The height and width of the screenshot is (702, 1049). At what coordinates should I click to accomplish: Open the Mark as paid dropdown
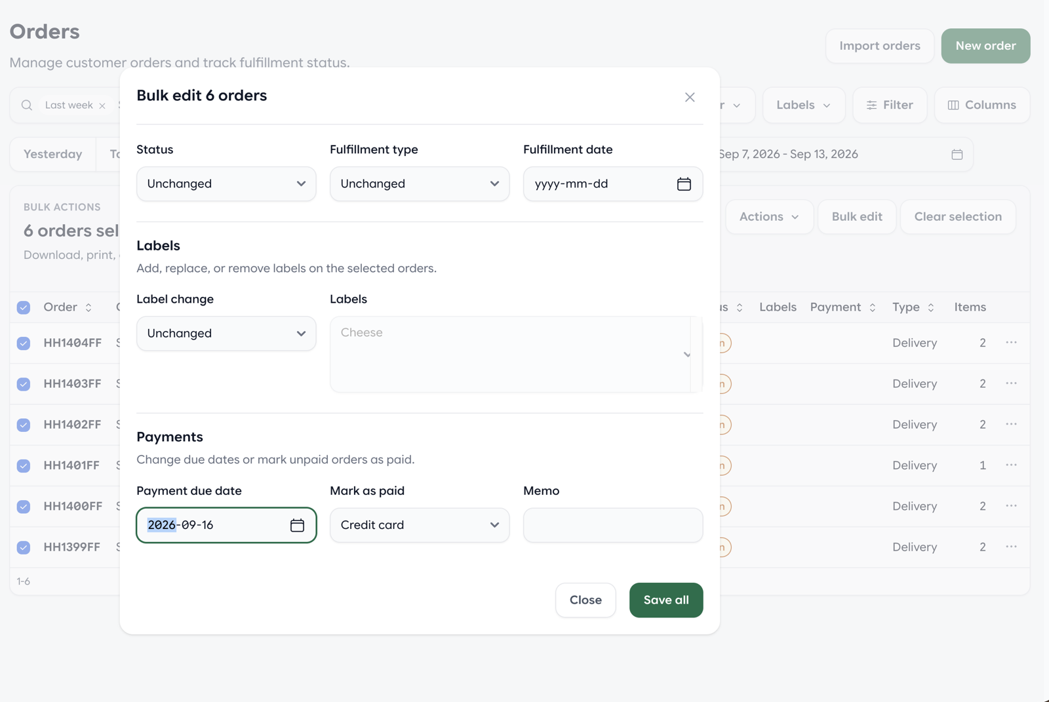tap(420, 525)
